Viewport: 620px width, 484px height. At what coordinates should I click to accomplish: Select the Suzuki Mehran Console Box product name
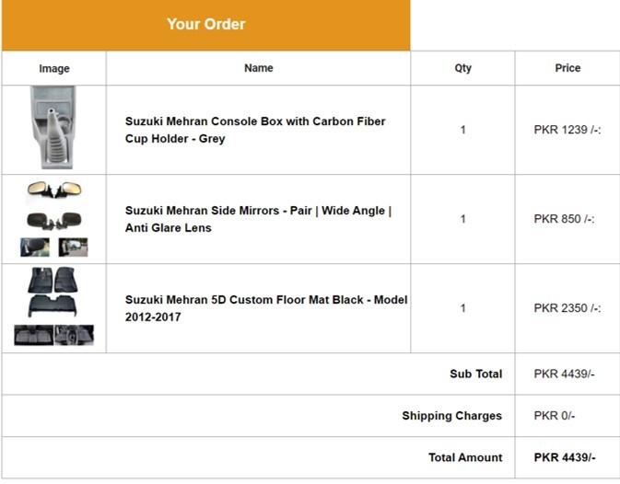[255, 130]
